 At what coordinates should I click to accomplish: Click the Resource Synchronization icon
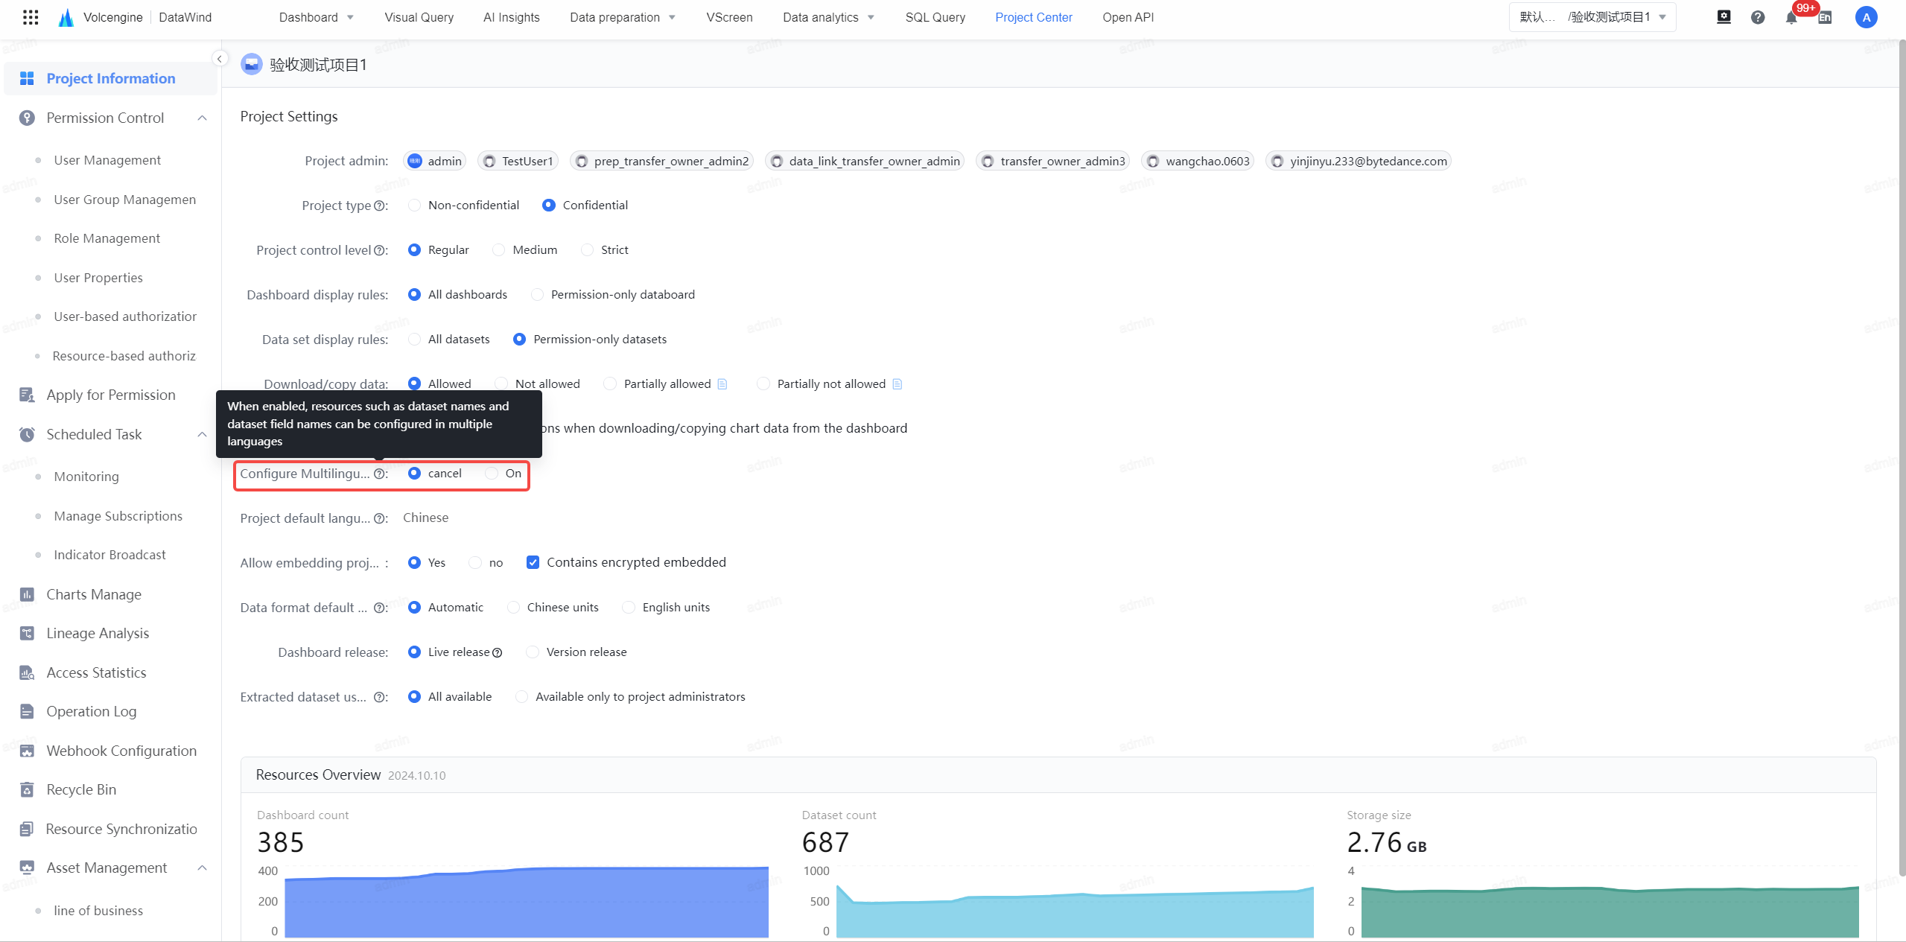pyautogui.click(x=27, y=829)
